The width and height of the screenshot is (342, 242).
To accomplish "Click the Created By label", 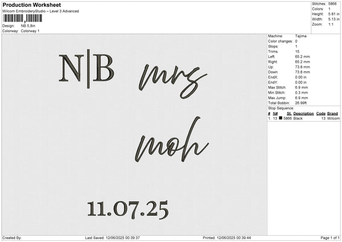I will (x=12, y=238).
